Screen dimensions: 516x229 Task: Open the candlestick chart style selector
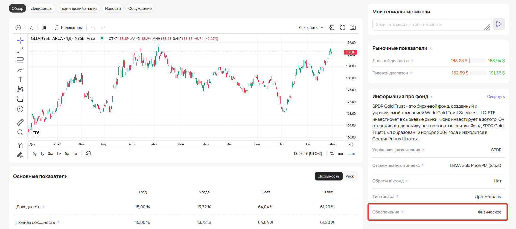44,28
